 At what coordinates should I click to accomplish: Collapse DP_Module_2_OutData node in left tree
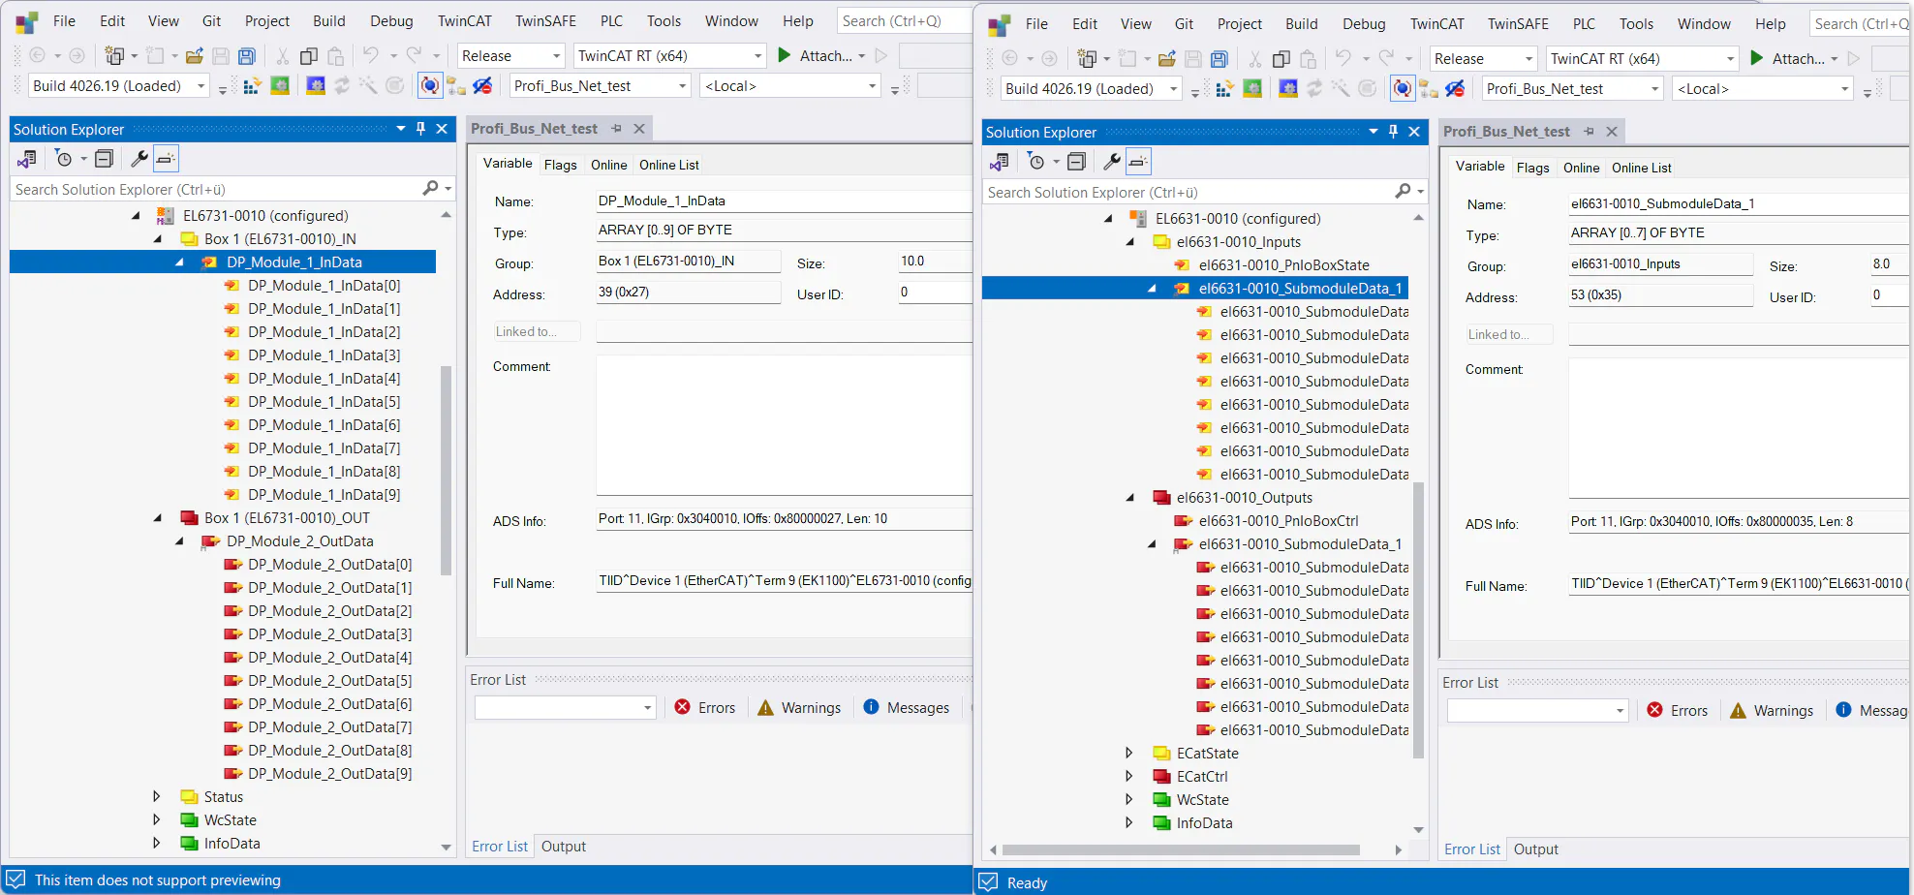180,541
